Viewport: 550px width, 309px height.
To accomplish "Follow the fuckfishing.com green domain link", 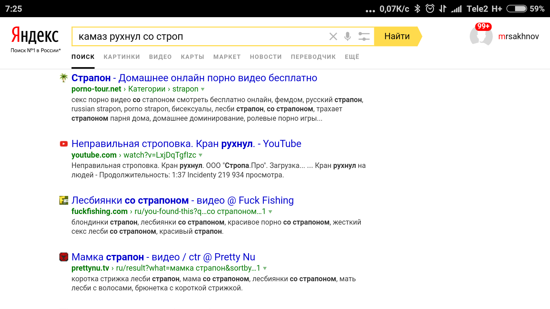I will (99, 211).
